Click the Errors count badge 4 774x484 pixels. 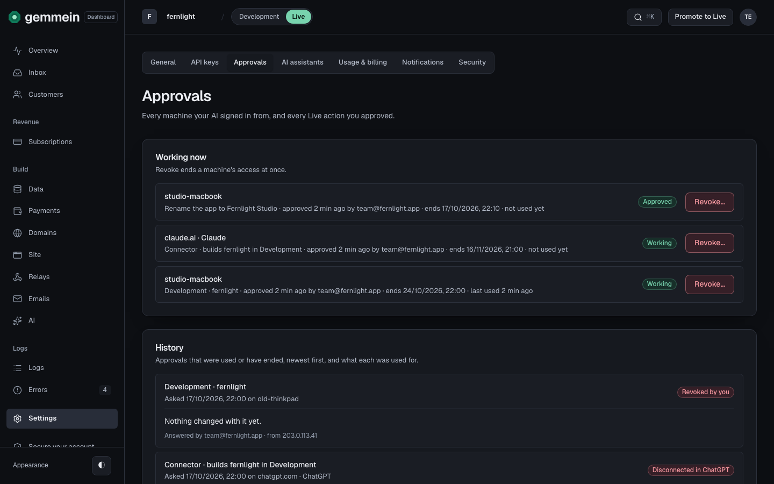click(x=105, y=390)
